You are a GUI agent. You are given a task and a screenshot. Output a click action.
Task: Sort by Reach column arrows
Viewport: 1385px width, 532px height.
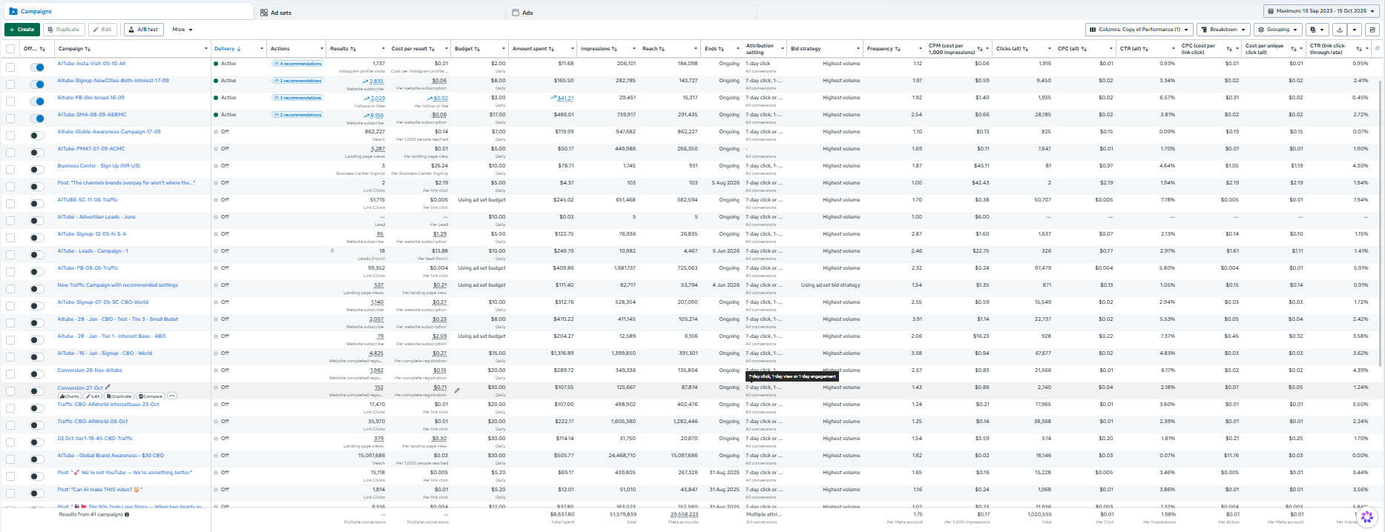pos(662,49)
